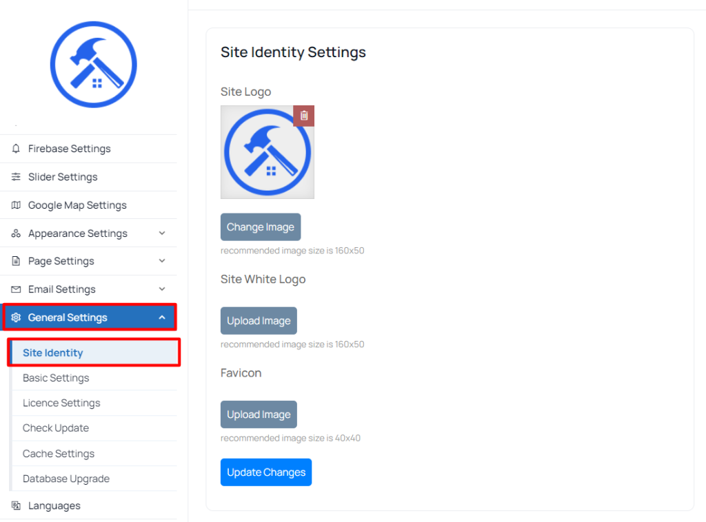Viewport: 706px width, 522px height.
Task: Click the Firebase Settings bell icon
Action: [x=16, y=148]
